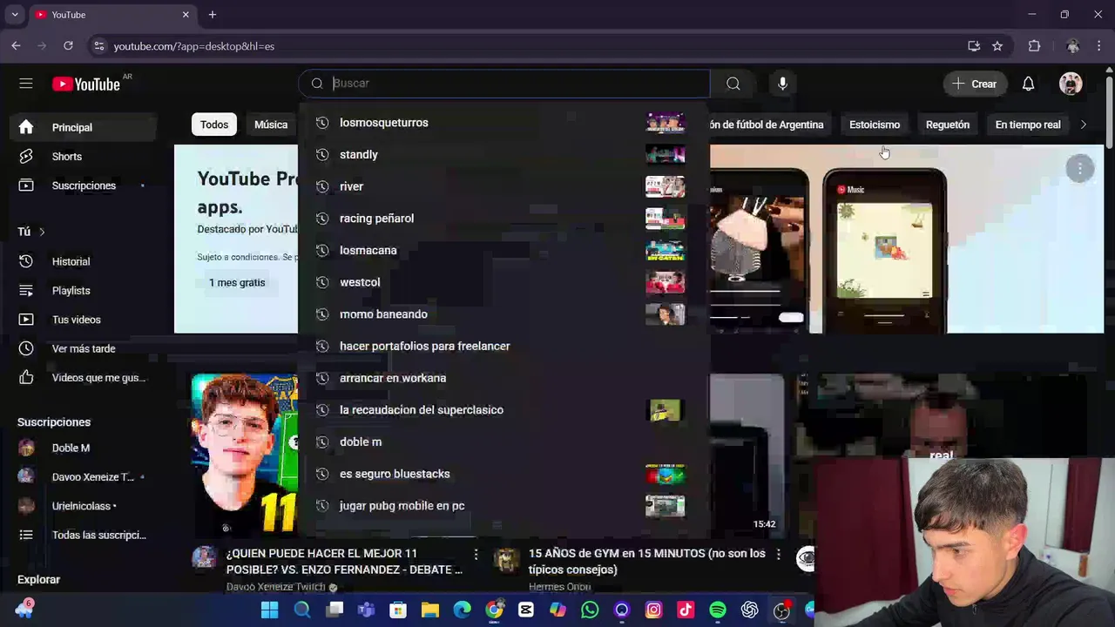Screen dimensions: 1115x627
Task: Open options for QUIEN PUEDE HACER video
Action: tap(476, 554)
